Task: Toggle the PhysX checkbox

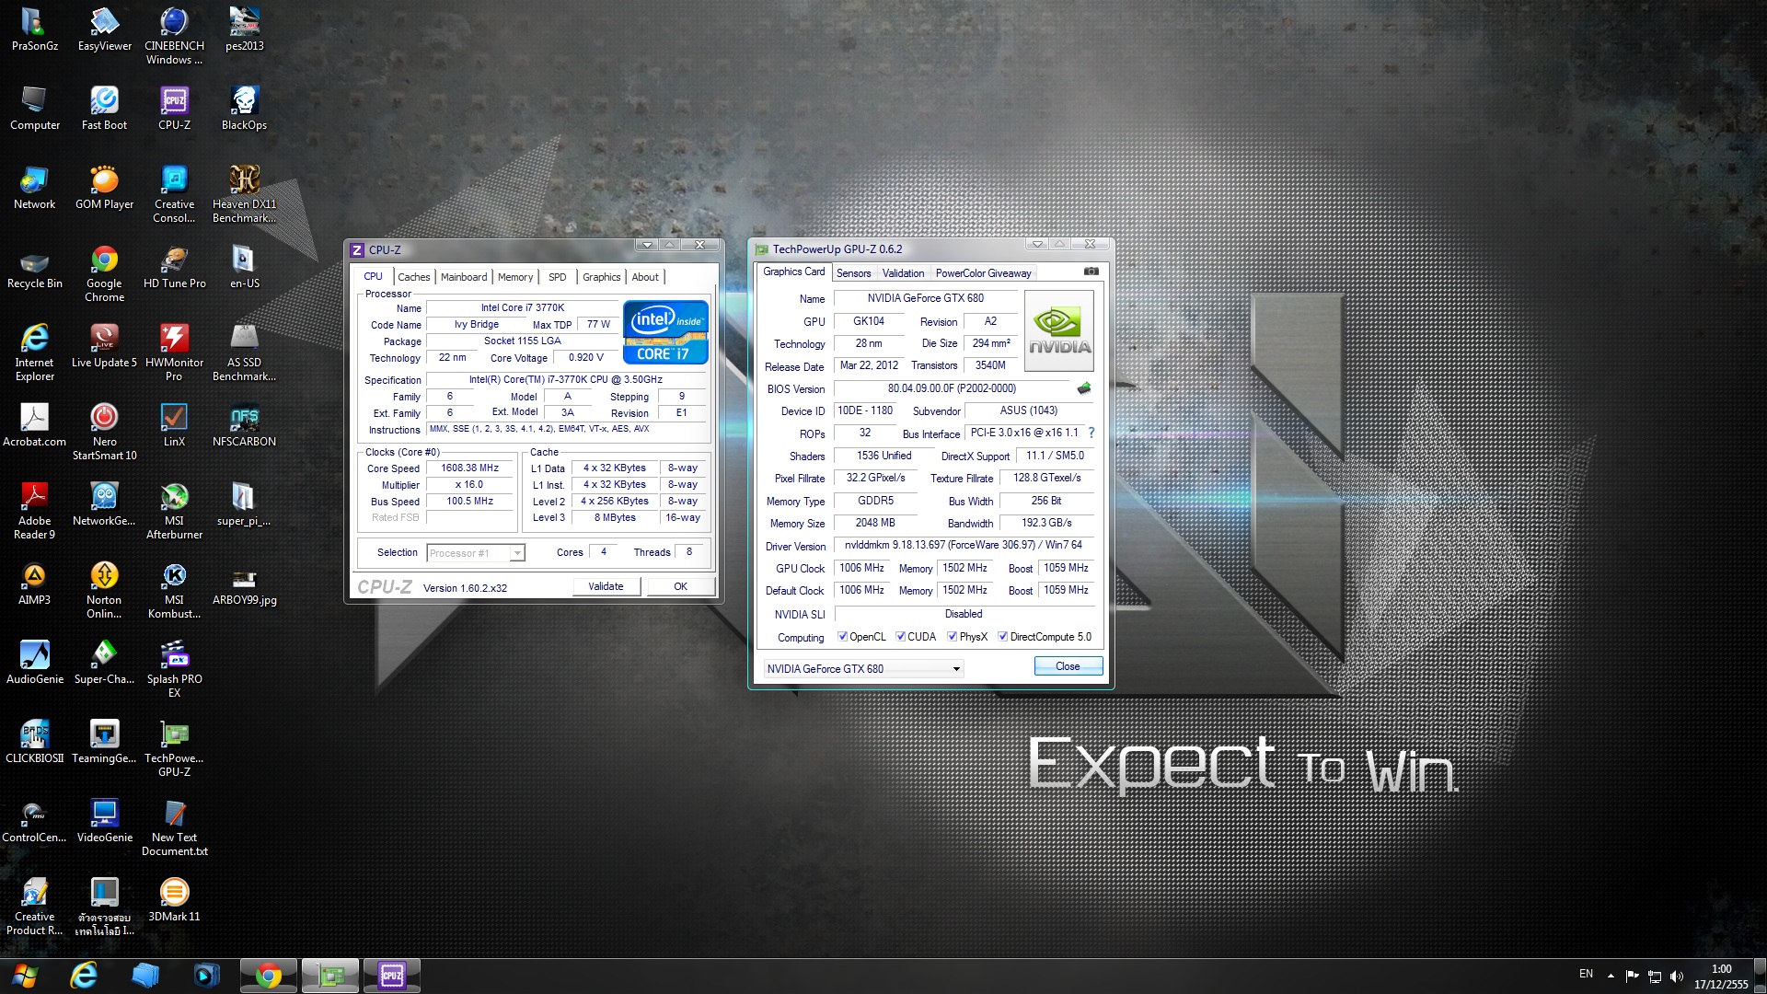Action: (x=953, y=637)
